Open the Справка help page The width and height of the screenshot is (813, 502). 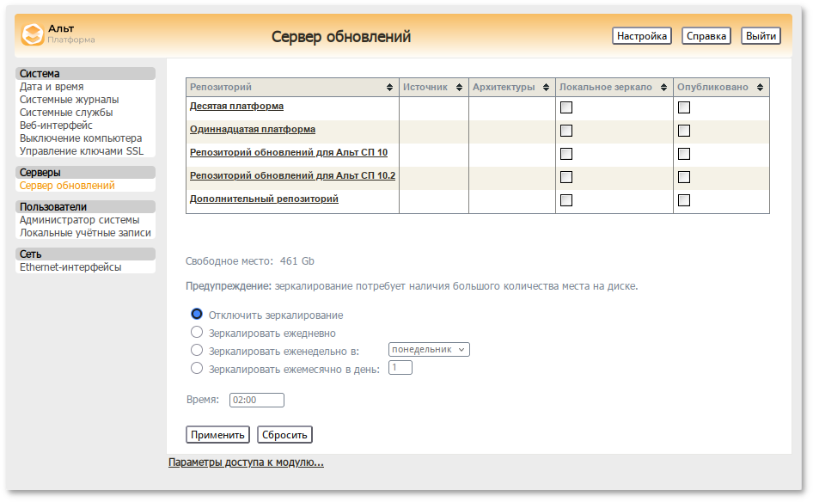click(705, 35)
